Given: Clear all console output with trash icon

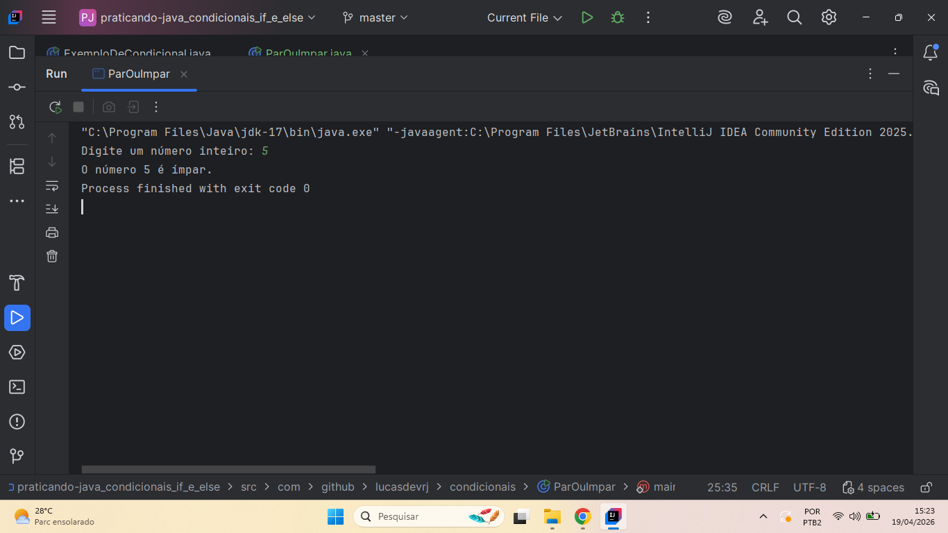Looking at the screenshot, I should [x=52, y=256].
